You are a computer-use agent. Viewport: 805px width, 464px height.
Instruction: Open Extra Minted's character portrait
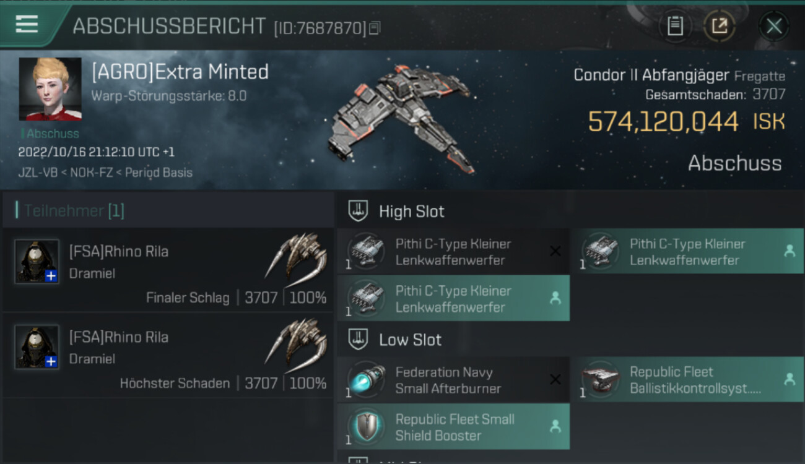(x=50, y=89)
